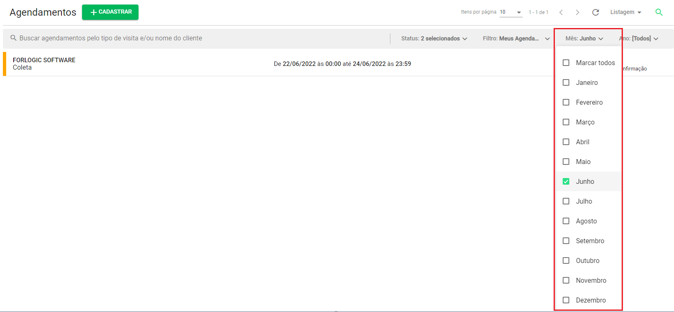Check the Maio checkbox

click(x=566, y=162)
